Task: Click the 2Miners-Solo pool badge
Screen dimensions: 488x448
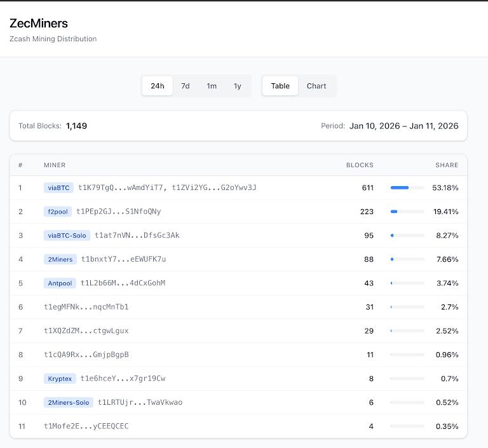Action: coord(69,402)
